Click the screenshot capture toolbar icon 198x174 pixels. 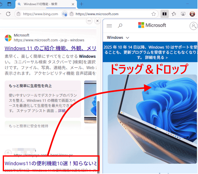coord(183,14)
